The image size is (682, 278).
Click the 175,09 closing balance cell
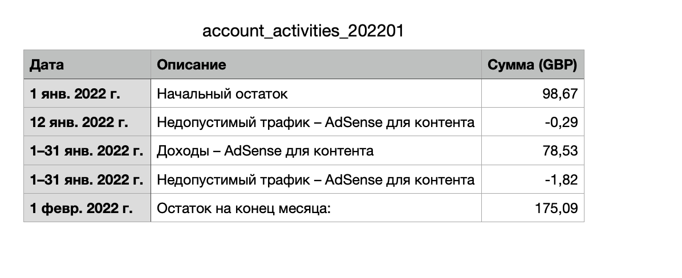533,208
